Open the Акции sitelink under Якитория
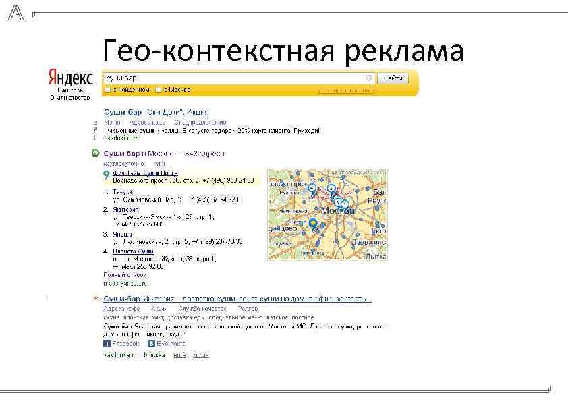The image size is (568, 401). click(159, 309)
